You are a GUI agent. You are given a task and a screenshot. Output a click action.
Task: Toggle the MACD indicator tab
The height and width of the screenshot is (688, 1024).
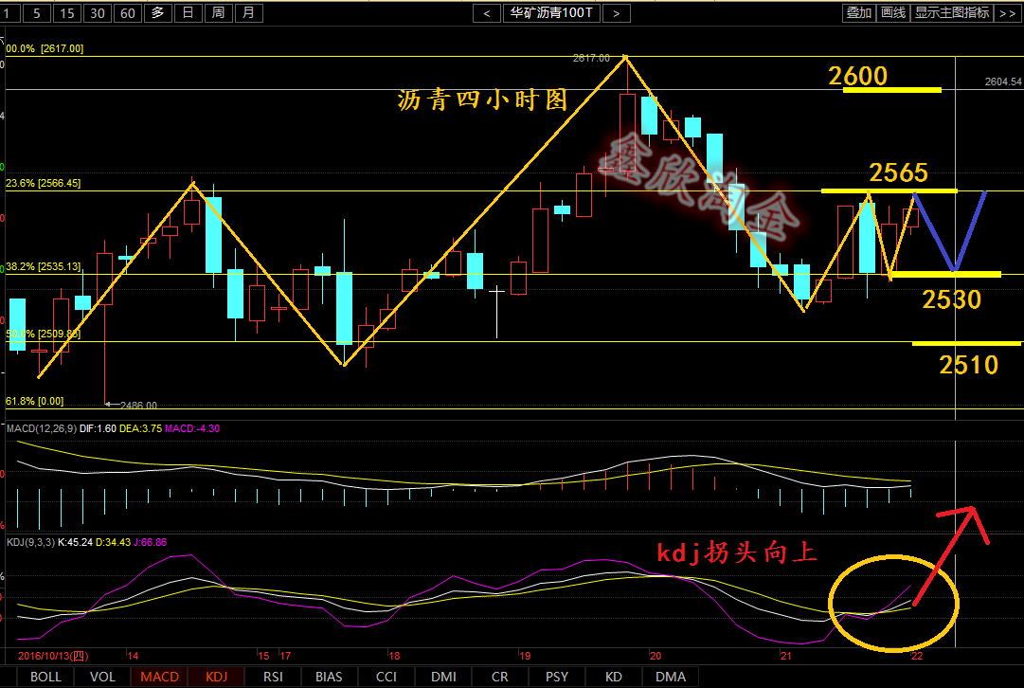(159, 677)
